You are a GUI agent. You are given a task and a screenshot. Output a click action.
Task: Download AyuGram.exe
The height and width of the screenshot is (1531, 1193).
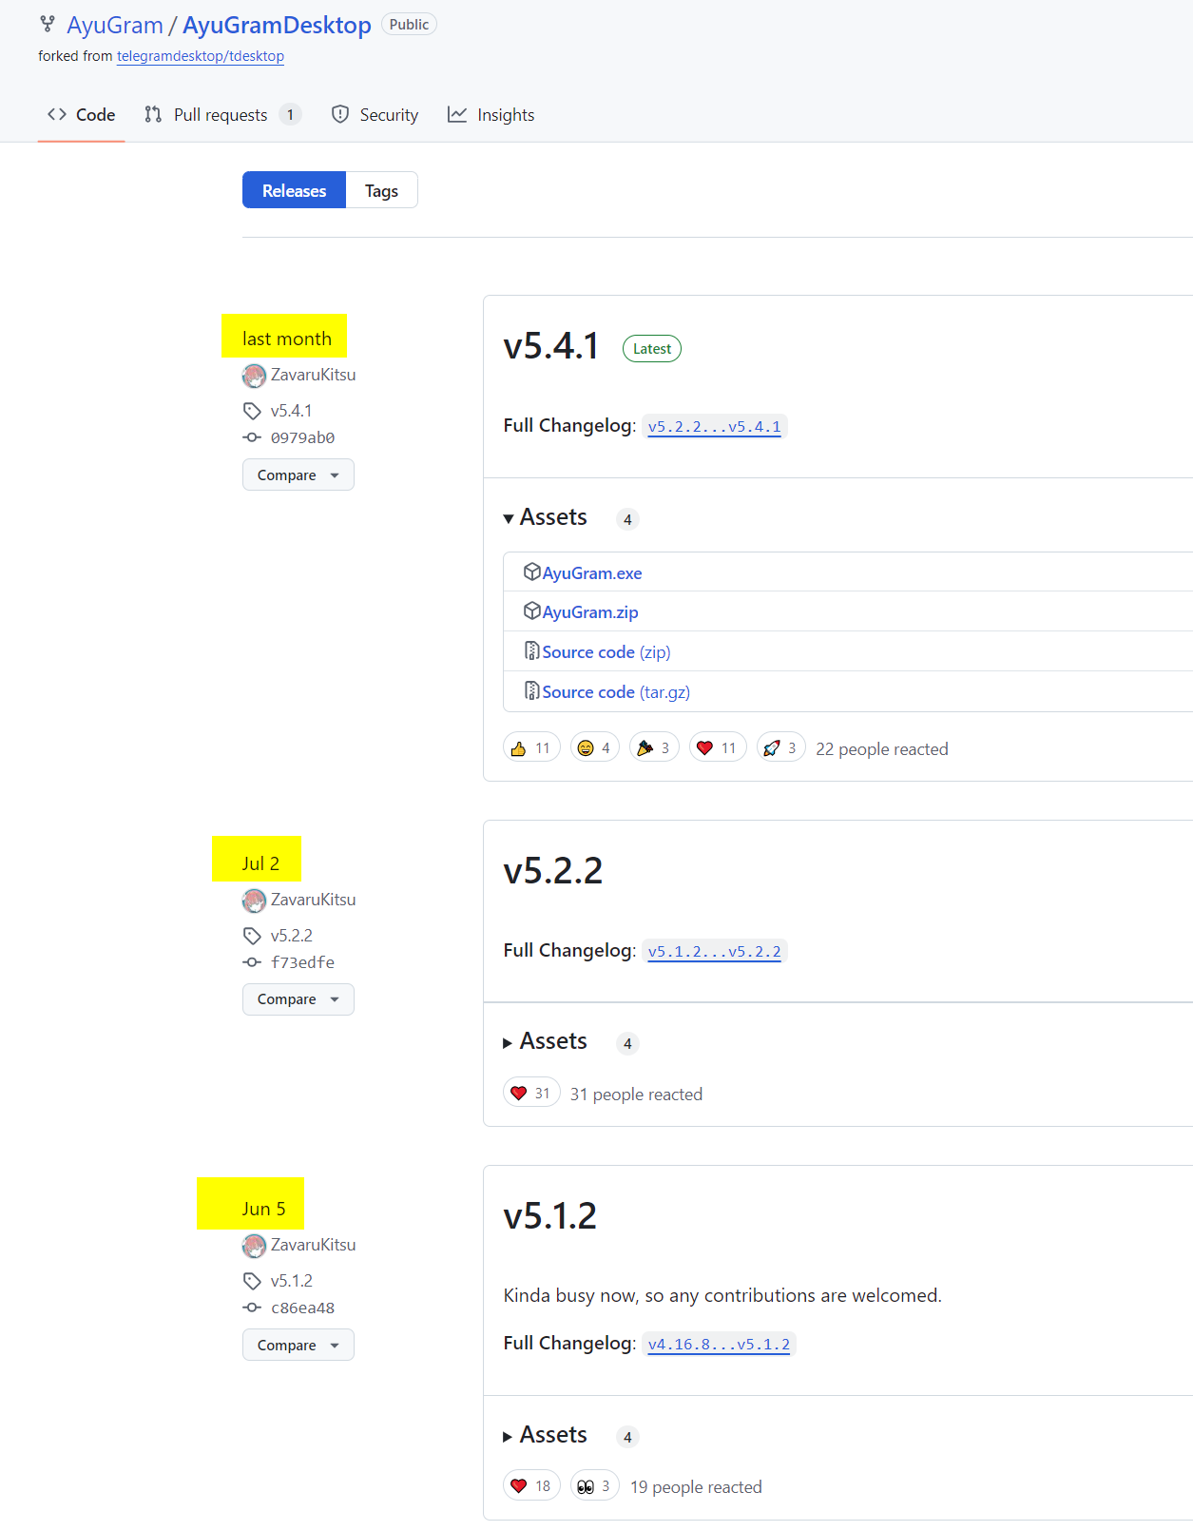592,573
